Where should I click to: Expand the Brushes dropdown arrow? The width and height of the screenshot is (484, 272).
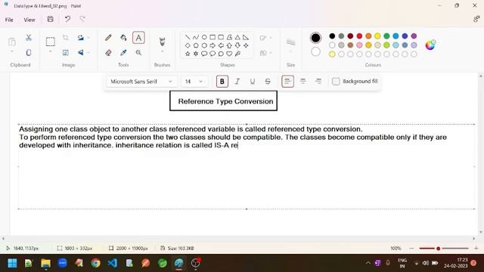point(162,51)
